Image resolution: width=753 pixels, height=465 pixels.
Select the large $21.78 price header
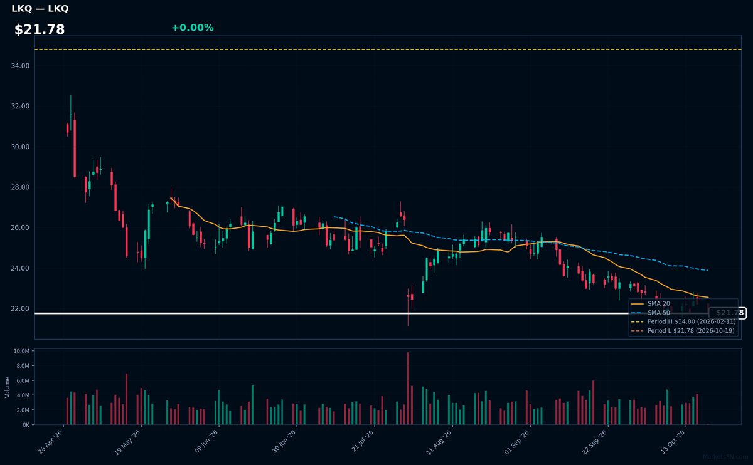40,29
